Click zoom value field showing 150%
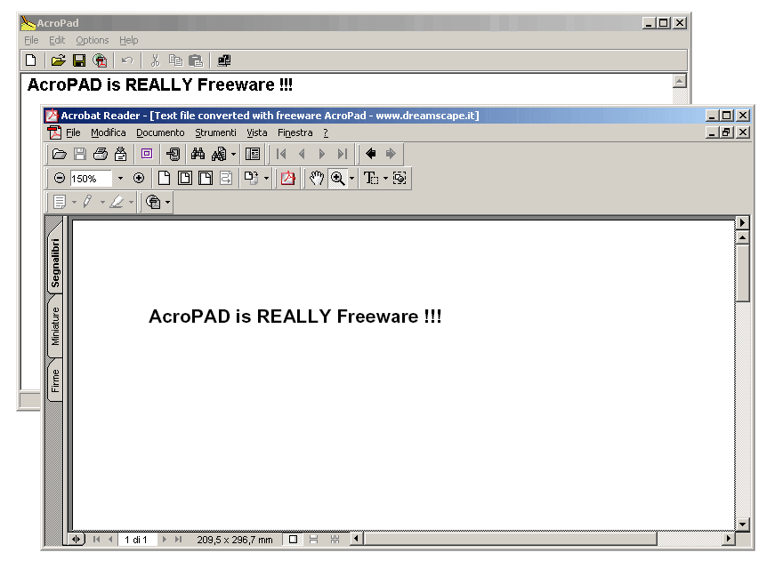 point(91,179)
